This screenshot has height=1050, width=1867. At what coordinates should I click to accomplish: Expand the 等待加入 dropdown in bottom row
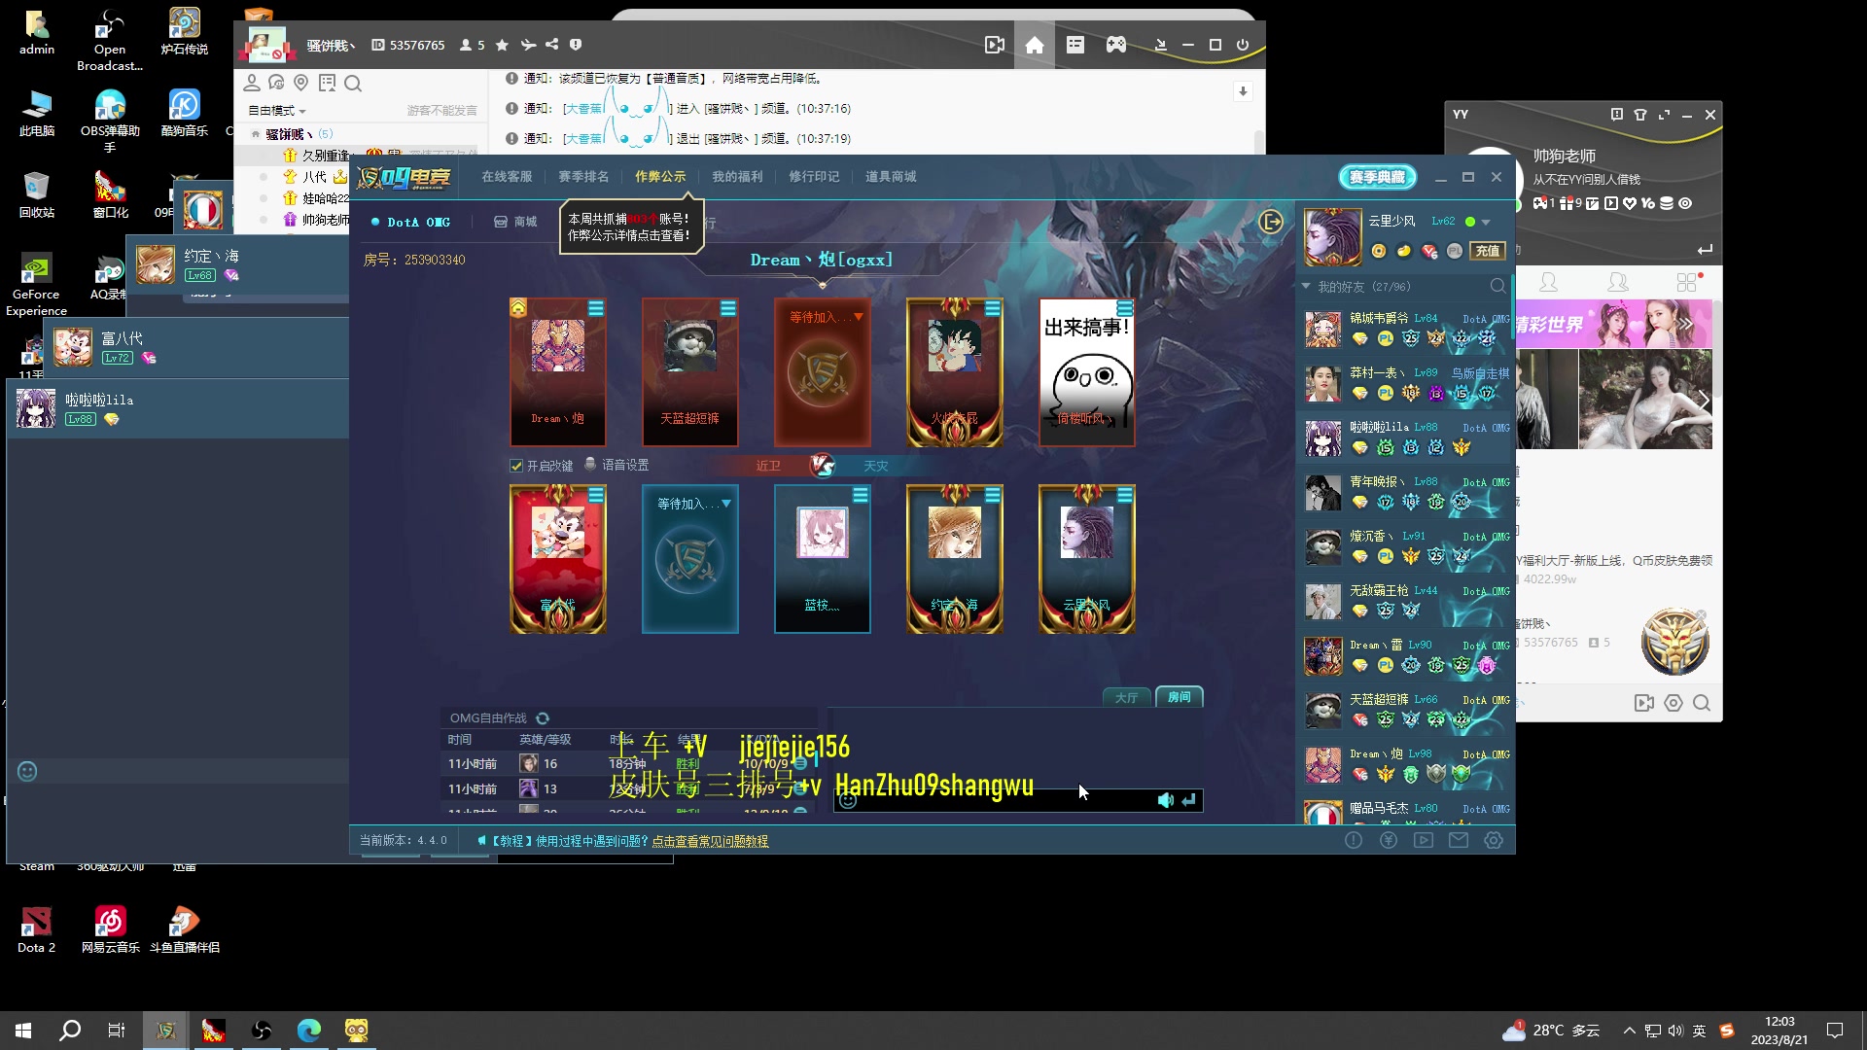tap(726, 504)
